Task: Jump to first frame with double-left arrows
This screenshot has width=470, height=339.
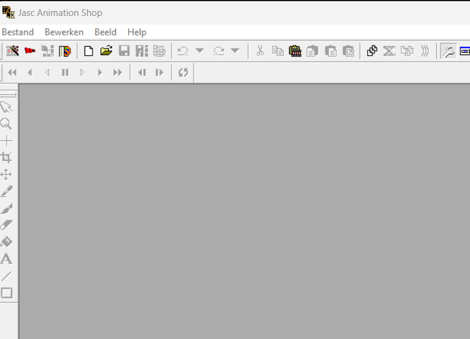Action: pos(12,72)
